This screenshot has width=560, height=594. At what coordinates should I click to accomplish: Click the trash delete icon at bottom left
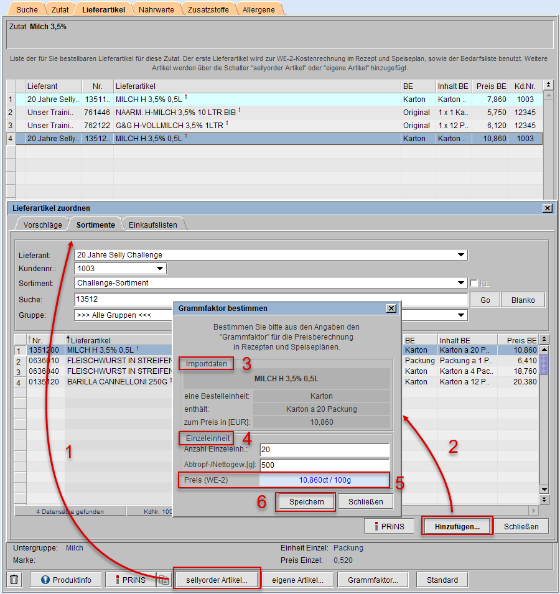tap(16, 580)
